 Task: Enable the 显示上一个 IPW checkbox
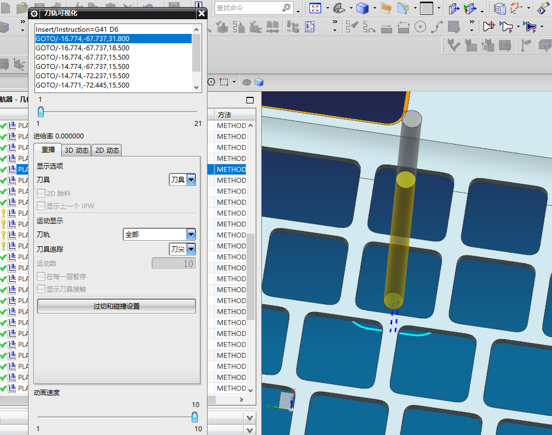tap(41, 206)
